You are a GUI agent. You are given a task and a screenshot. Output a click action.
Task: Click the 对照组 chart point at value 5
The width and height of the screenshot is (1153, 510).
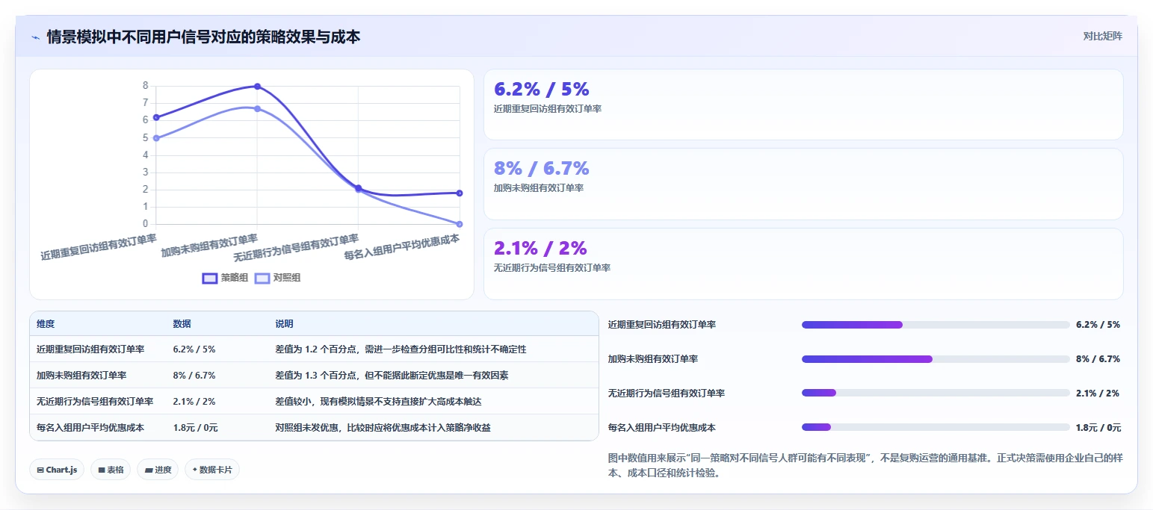(x=156, y=138)
